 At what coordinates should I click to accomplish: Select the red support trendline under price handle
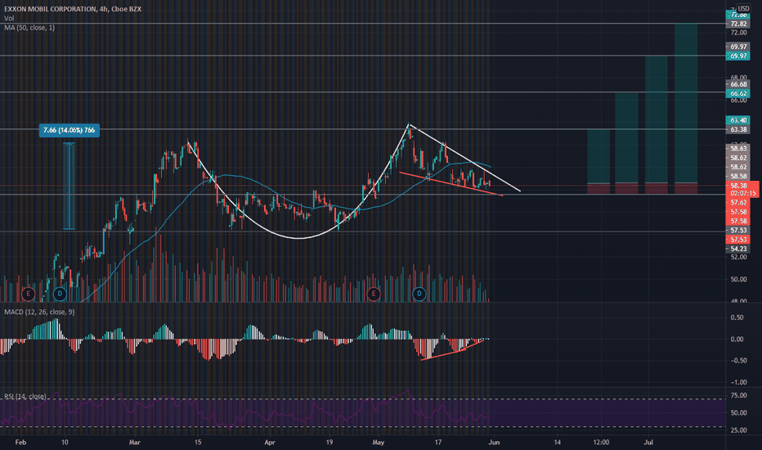451,184
